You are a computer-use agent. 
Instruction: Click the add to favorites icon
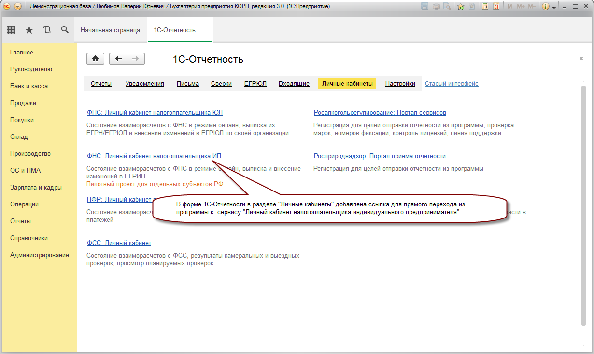coord(471,7)
